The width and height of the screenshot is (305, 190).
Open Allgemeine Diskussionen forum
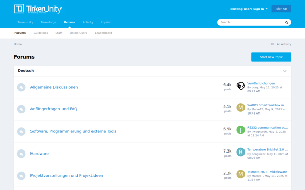pyautogui.click(x=54, y=87)
